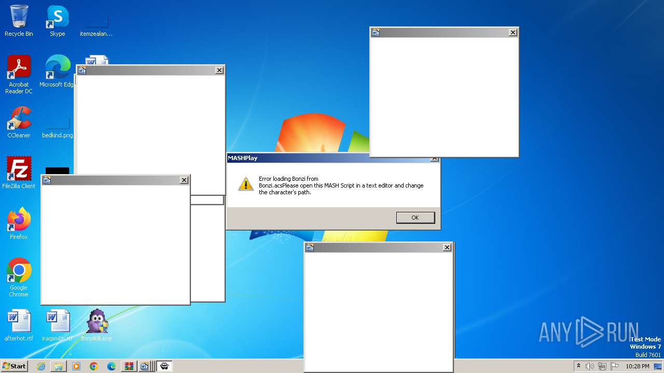Click OK in the MASHPlay error dialog

pyautogui.click(x=415, y=218)
